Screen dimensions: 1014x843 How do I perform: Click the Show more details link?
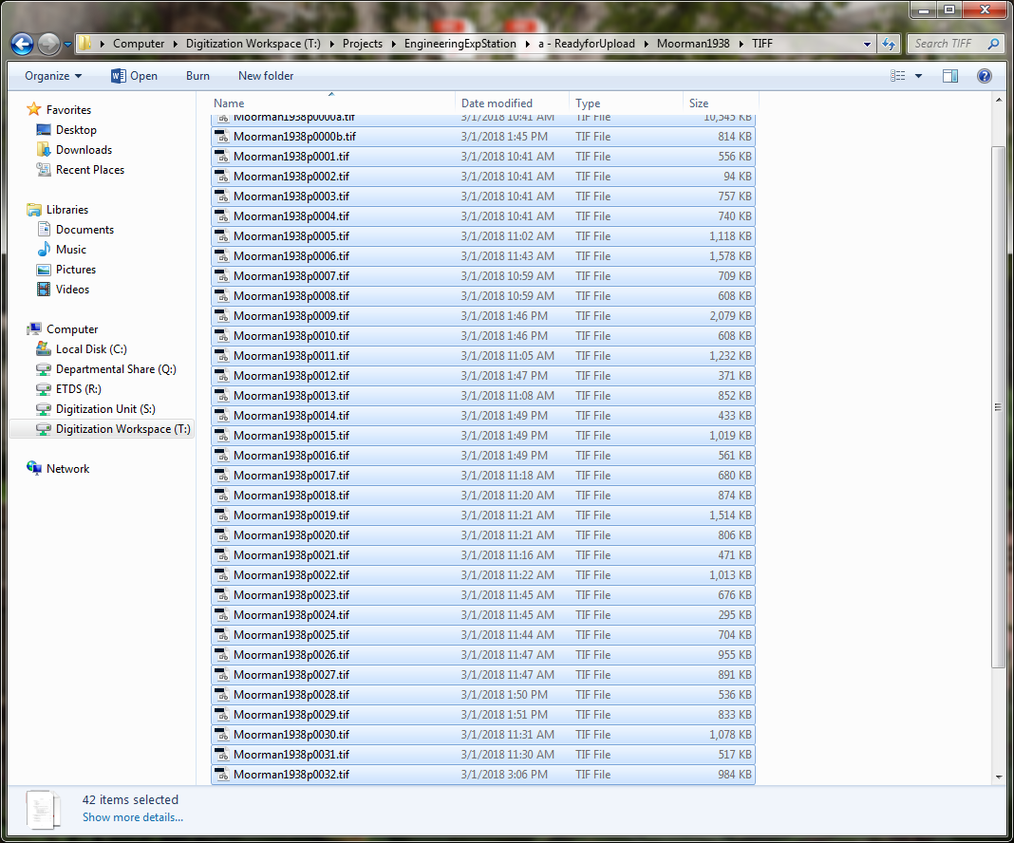pos(132,817)
